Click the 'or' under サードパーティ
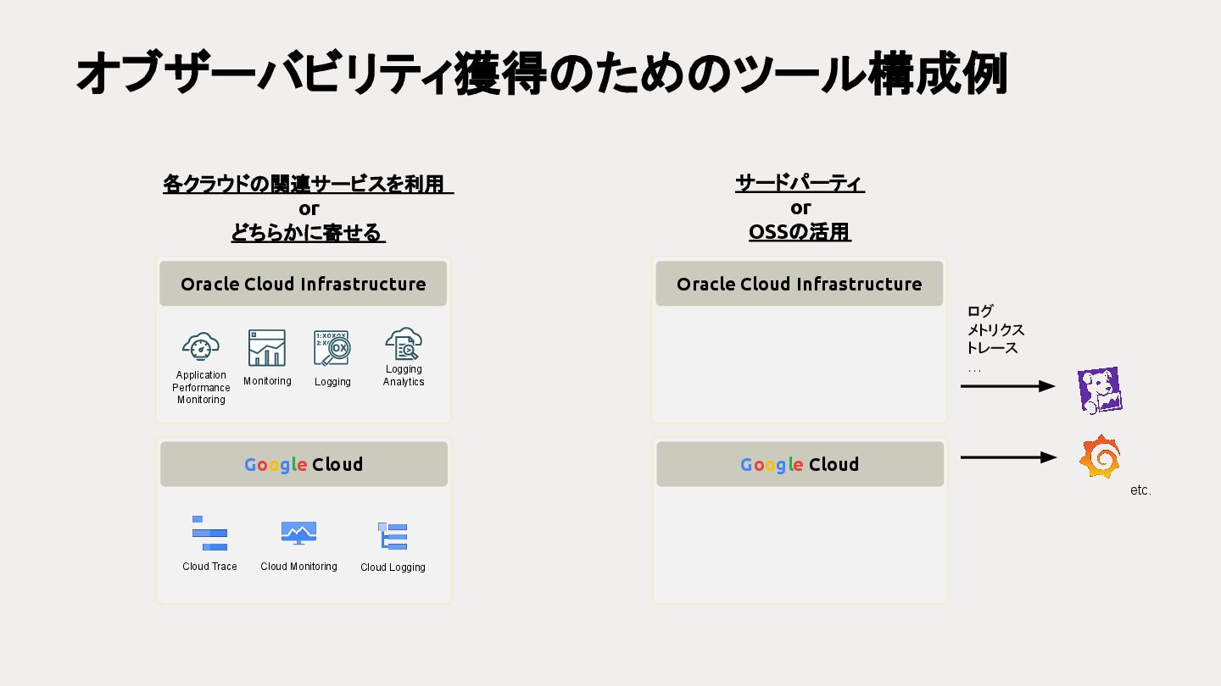 [x=800, y=207]
